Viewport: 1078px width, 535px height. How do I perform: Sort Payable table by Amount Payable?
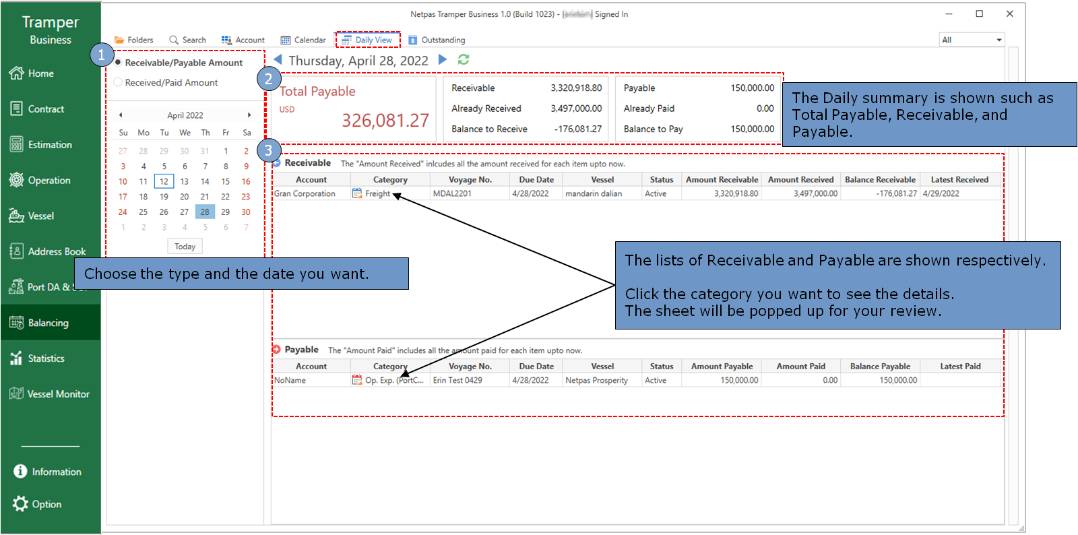(x=722, y=367)
